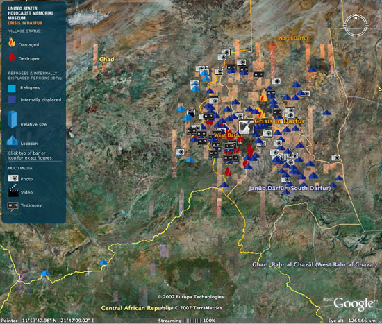Click the dark-blue Internally displaced color square
This screenshot has width=382, height=324.
[x=12, y=99]
